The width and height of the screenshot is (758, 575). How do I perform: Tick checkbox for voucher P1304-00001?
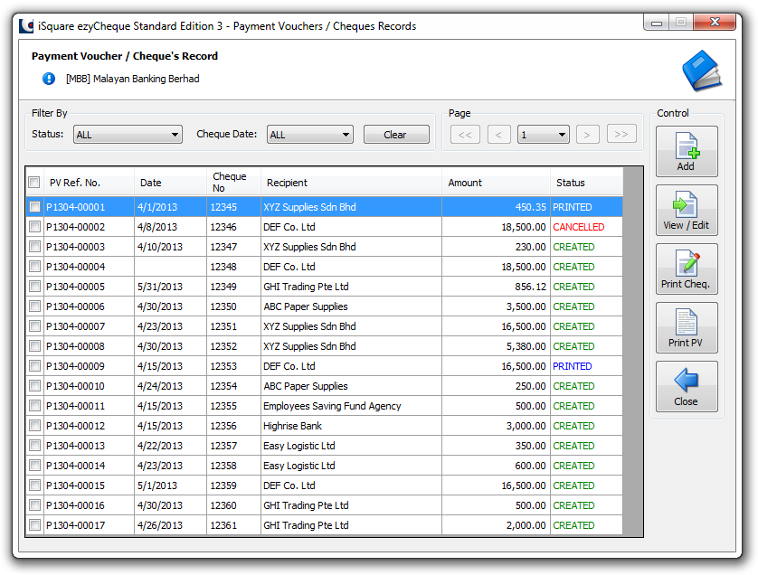(34, 207)
